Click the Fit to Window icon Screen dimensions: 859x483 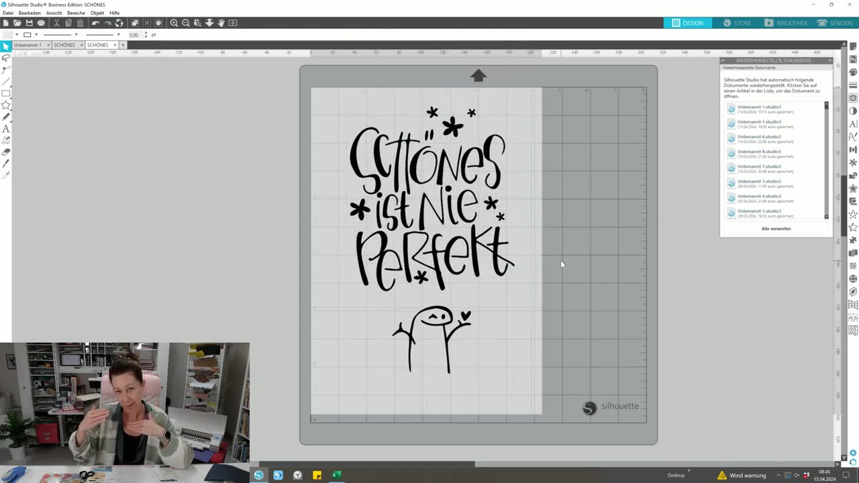[233, 23]
